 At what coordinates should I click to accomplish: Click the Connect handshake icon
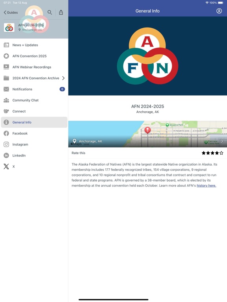[x=6, y=111]
